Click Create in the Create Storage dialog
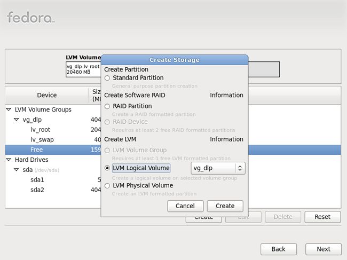The height and width of the screenshot is (260, 347). [x=225, y=206]
